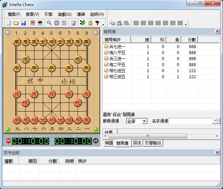Click the horizontal scrollbar thumb in opening book
This screenshot has height=189, width=223.
[148, 136]
